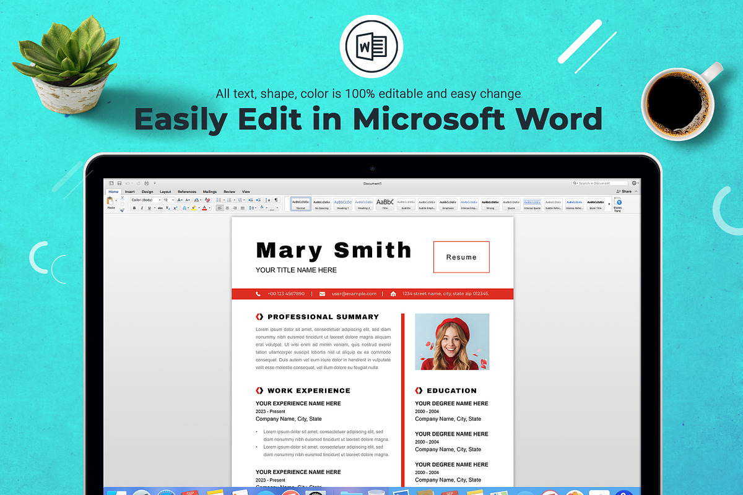The image size is (743, 495).
Task: Open the underline style arrow
Action: (155, 208)
